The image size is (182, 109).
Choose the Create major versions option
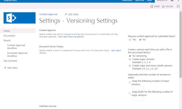point(130,59)
